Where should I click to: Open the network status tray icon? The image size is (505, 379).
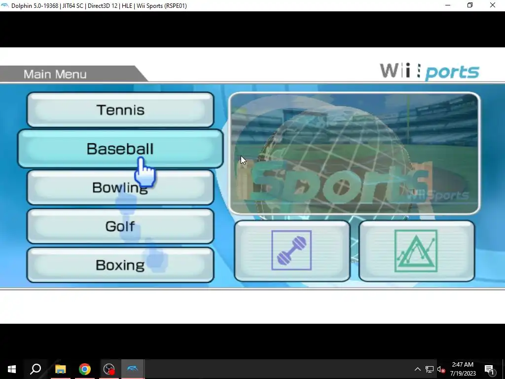pyautogui.click(x=430, y=369)
